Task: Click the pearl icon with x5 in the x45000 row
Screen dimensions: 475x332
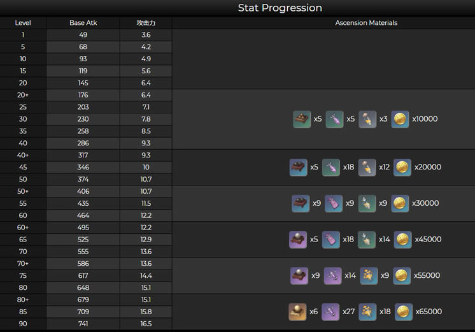Action: tap(298, 240)
